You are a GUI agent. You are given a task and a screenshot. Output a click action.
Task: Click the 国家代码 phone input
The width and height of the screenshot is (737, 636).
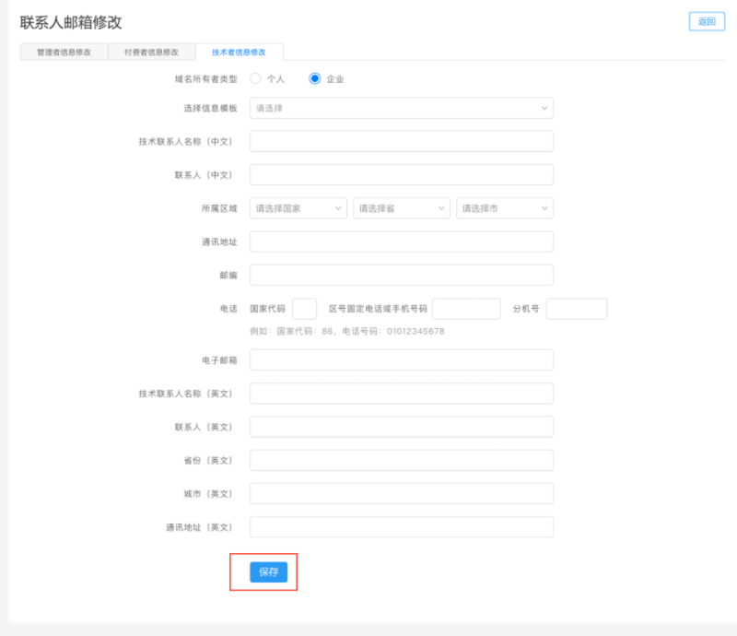point(304,309)
